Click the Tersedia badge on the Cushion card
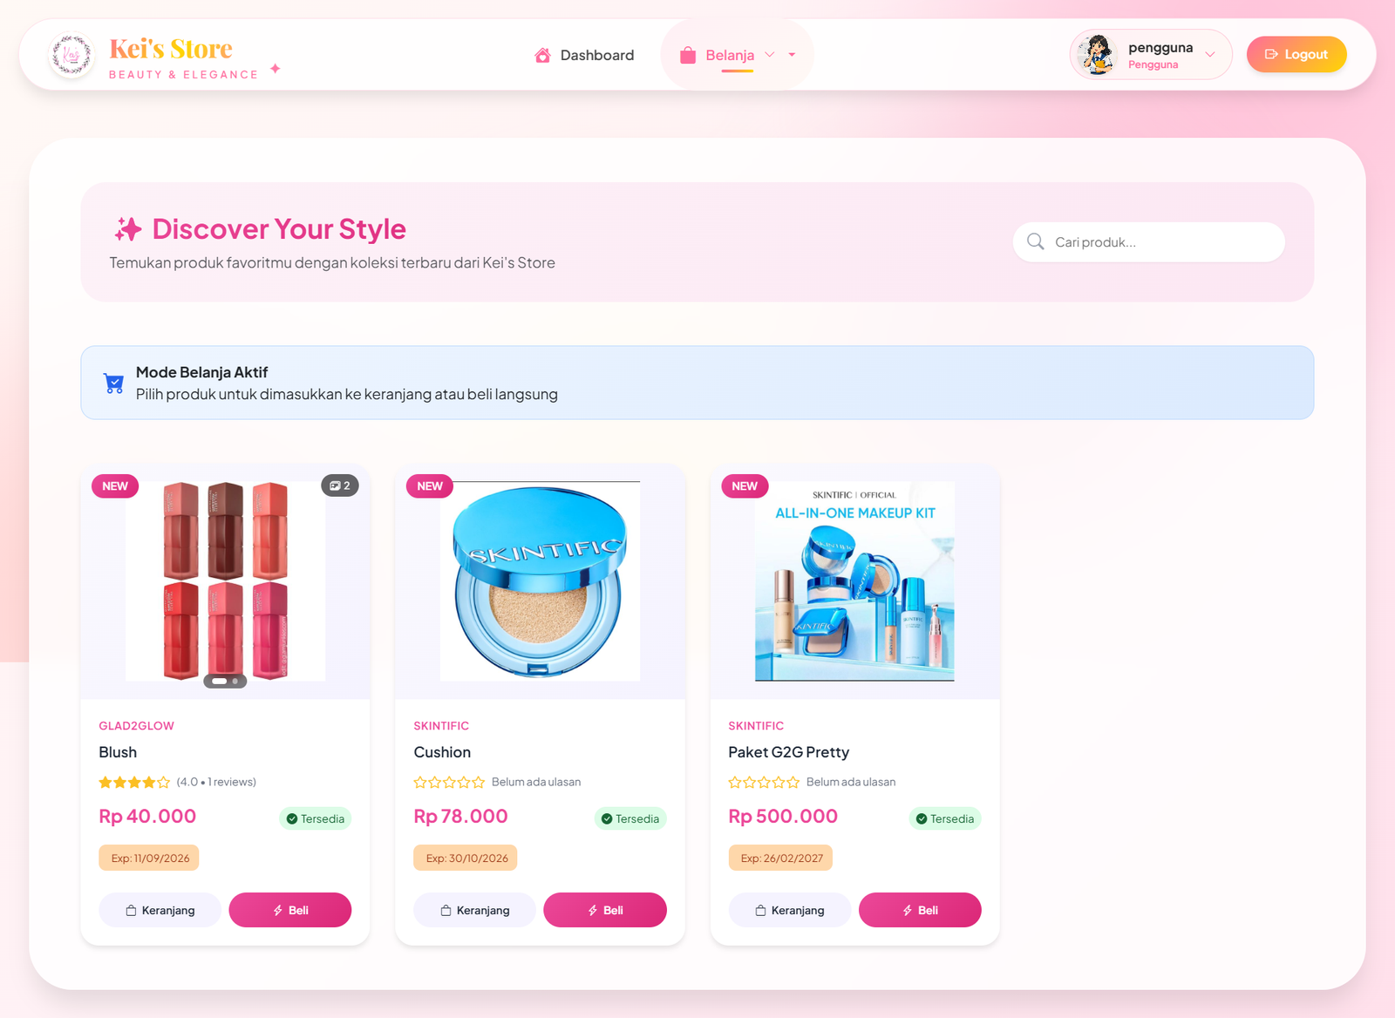 click(630, 818)
